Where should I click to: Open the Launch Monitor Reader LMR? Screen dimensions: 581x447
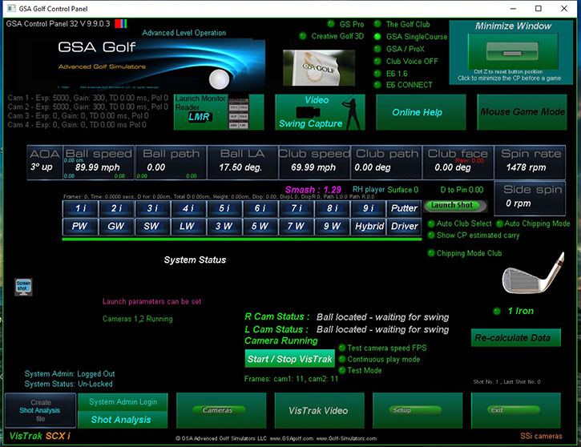[x=219, y=112]
